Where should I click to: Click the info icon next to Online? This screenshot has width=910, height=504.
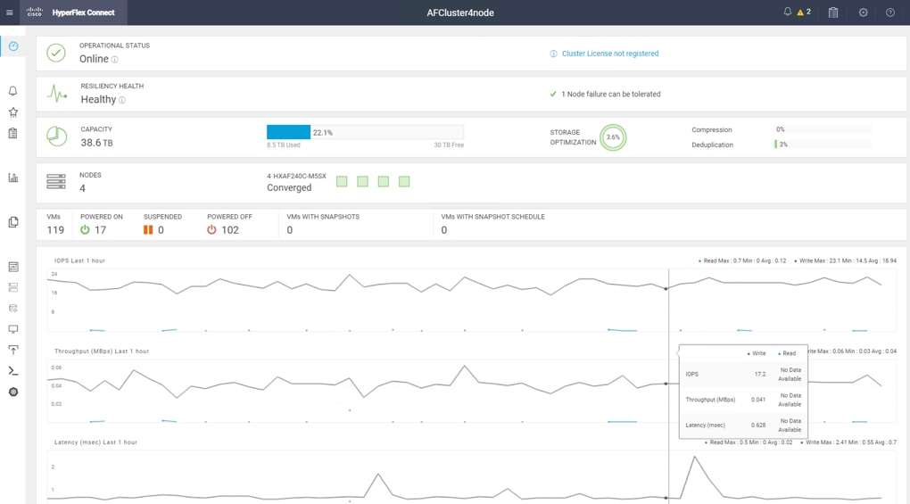point(114,60)
